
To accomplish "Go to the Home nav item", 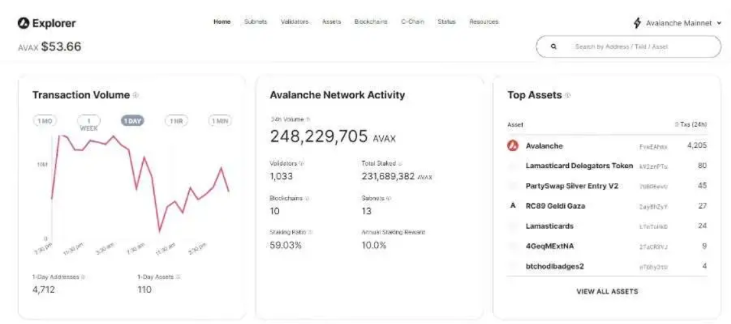I will click(x=222, y=22).
